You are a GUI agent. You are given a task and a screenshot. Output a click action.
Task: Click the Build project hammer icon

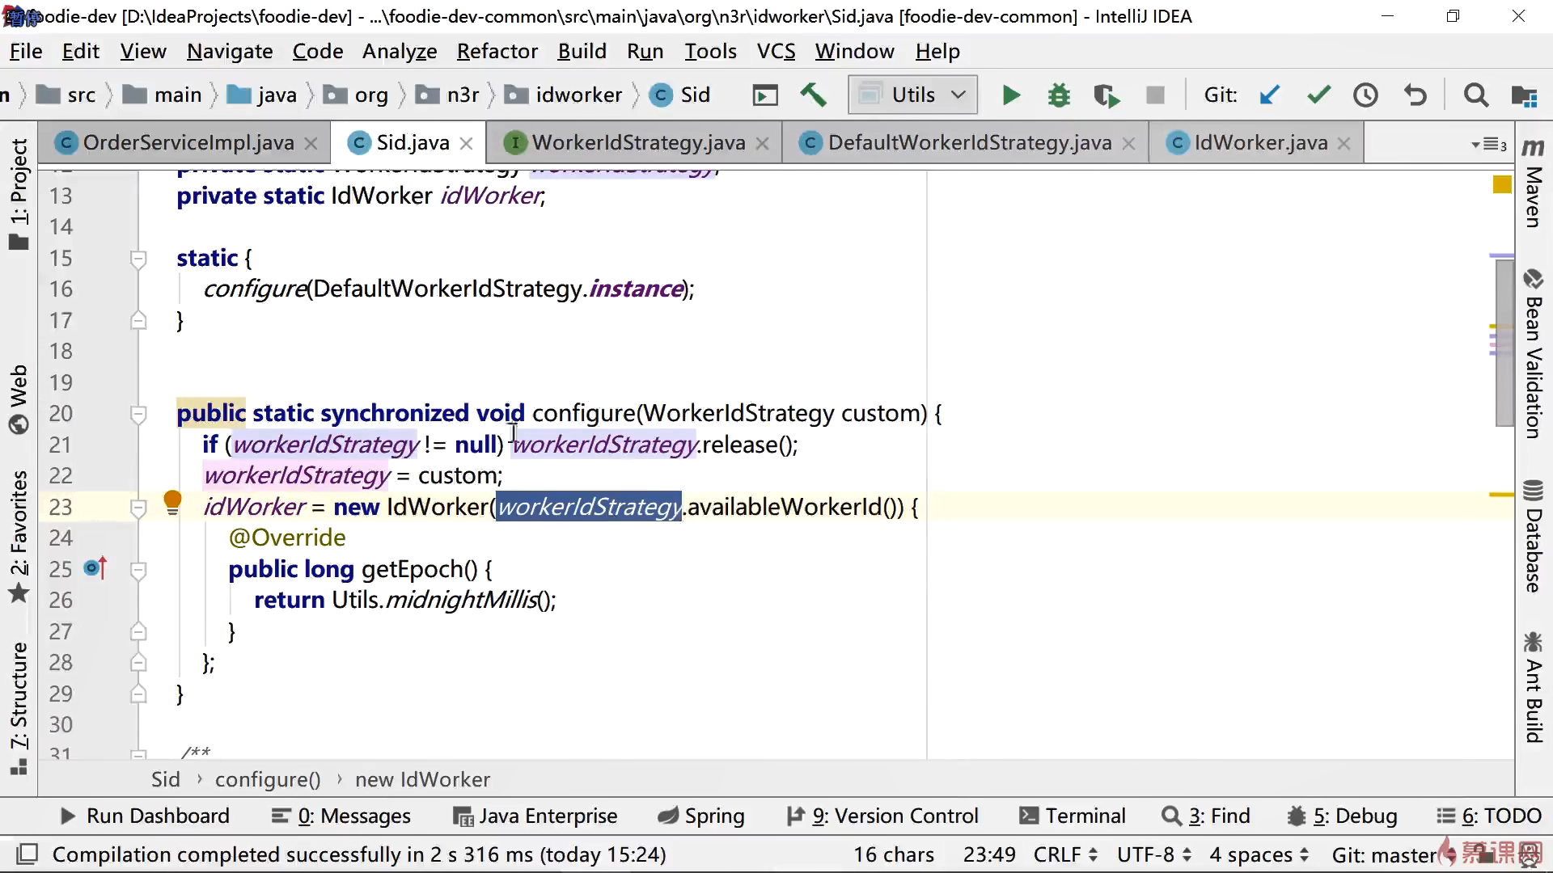(813, 95)
